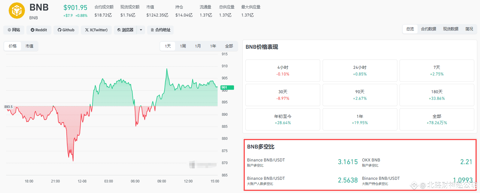480x193 pixels.
Task: Click the 1年 +19.95% performance card
Action: coord(360,119)
